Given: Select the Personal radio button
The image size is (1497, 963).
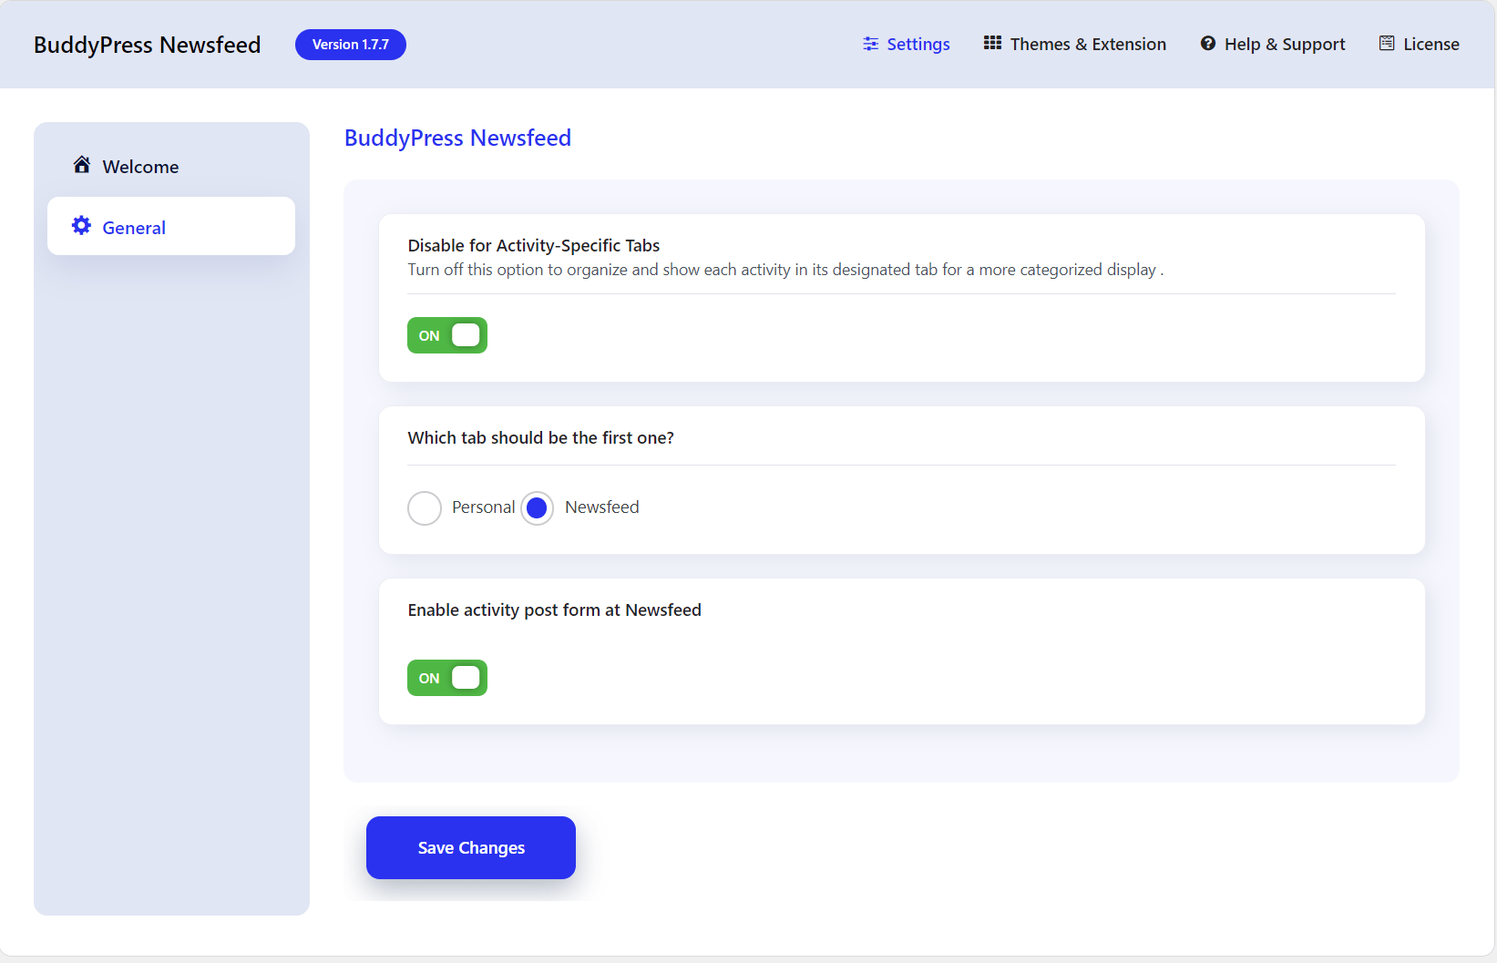Looking at the screenshot, I should tap(425, 508).
